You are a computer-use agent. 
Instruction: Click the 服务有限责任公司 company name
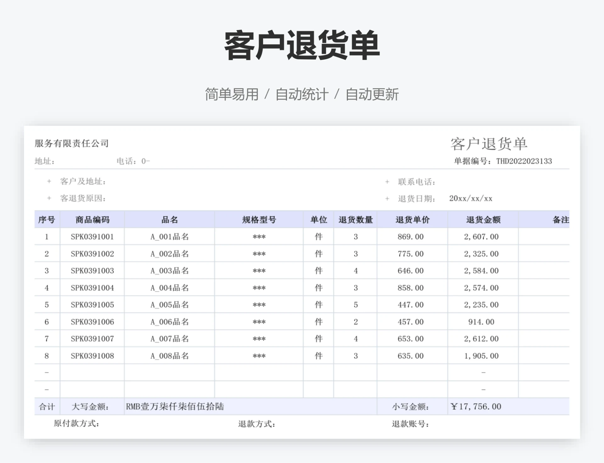[x=72, y=144]
